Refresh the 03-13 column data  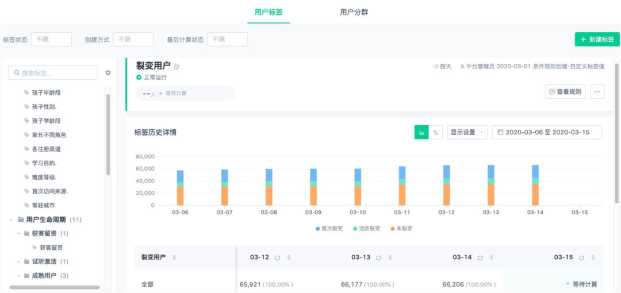coord(378,257)
